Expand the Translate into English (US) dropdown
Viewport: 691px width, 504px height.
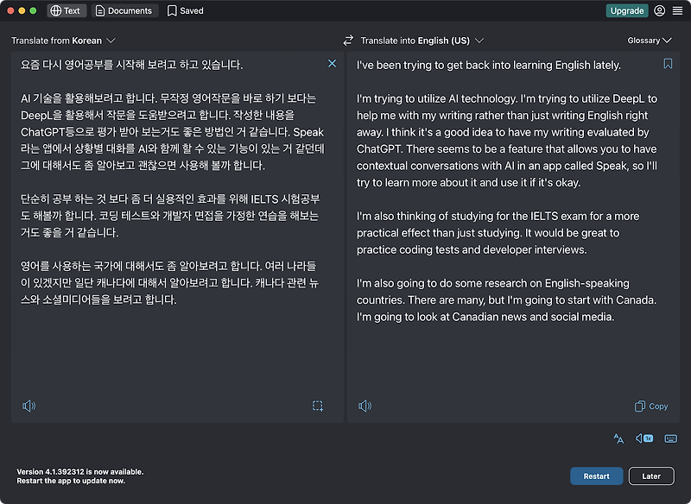pyautogui.click(x=422, y=41)
